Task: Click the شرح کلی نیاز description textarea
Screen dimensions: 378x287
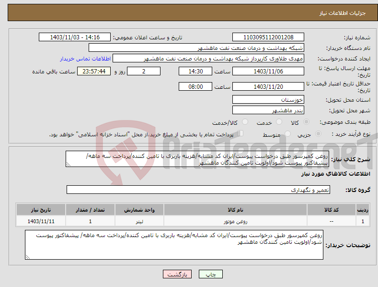Action: (197, 159)
